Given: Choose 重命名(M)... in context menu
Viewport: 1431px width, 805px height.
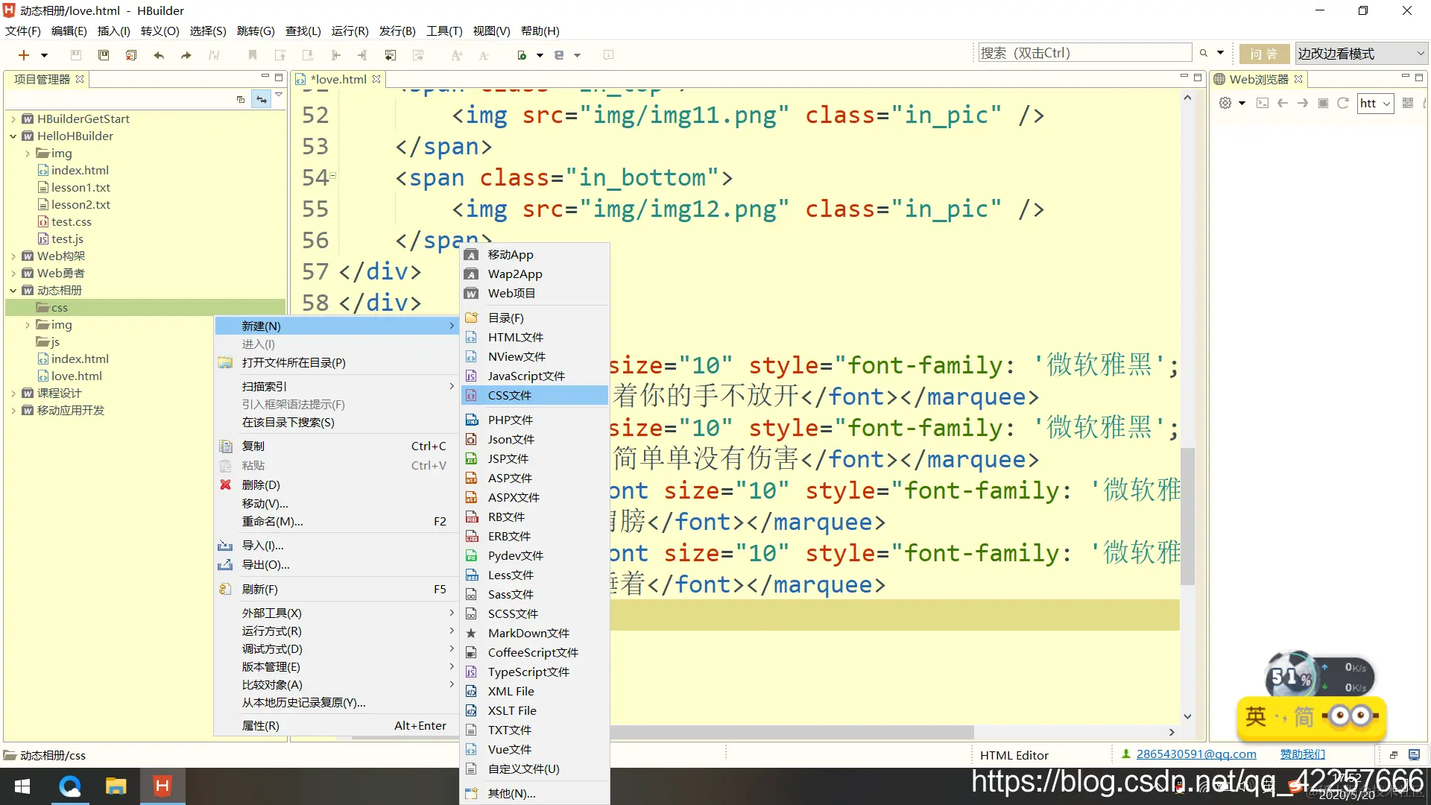Looking at the screenshot, I should (272, 522).
